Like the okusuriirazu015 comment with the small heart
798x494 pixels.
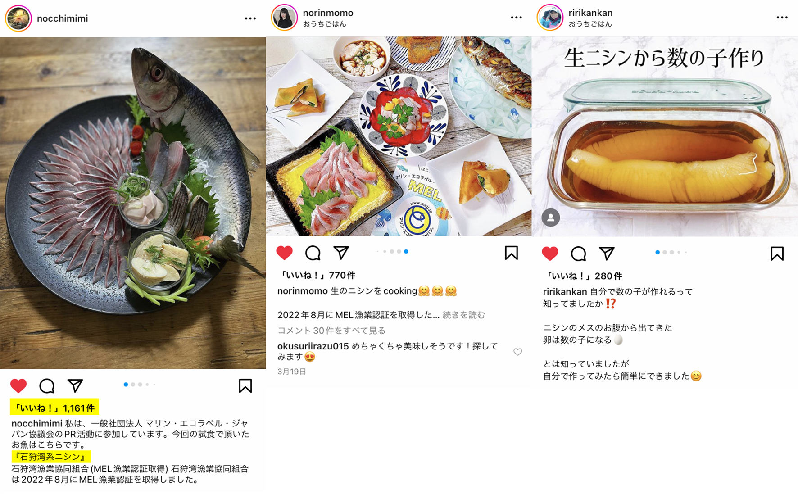coord(518,352)
